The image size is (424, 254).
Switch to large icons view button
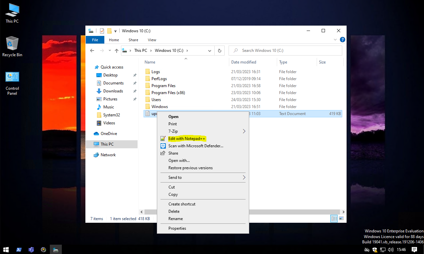pyautogui.click(x=341, y=218)
